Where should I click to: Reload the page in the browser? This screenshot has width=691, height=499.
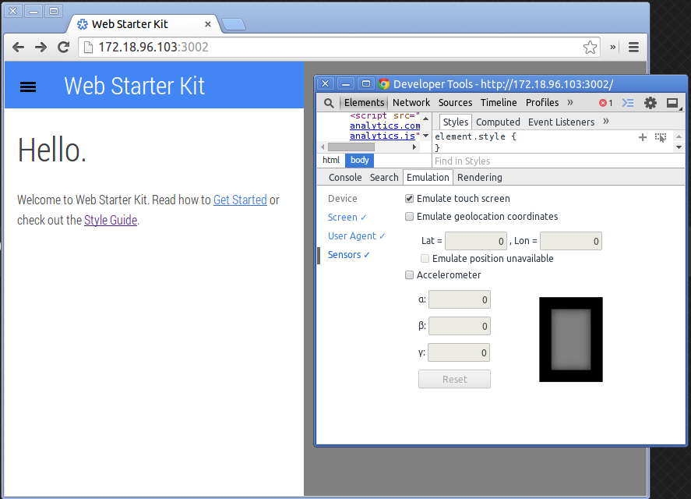[64, 47]
